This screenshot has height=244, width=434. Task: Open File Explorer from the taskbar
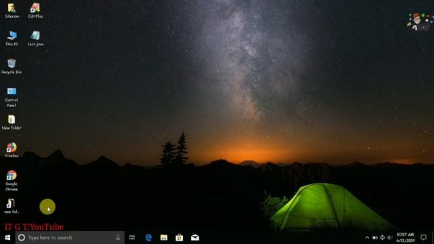(x=164, y=238)
